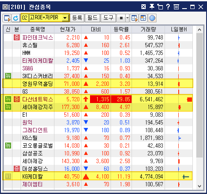Click the daily candle bar for KG케미칼
207x194 pixels.
click(x=186, y=177)
